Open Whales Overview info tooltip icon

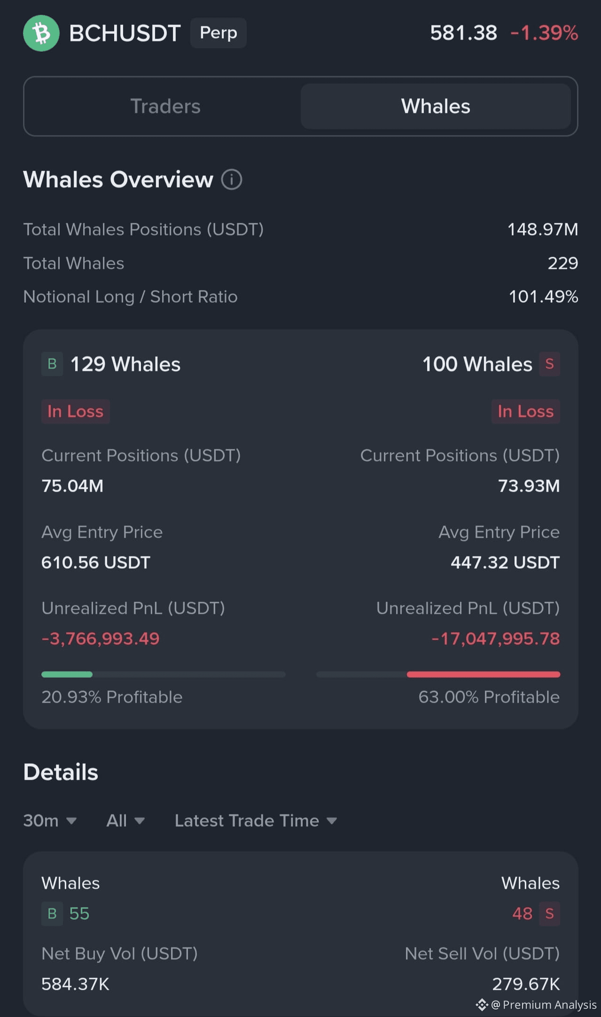[232, 180]
